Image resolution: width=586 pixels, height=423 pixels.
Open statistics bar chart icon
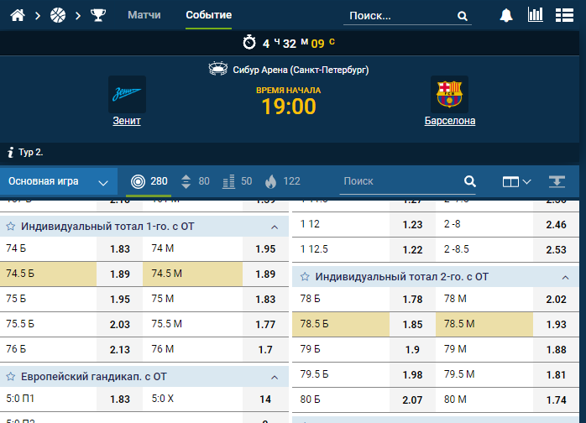535,14
